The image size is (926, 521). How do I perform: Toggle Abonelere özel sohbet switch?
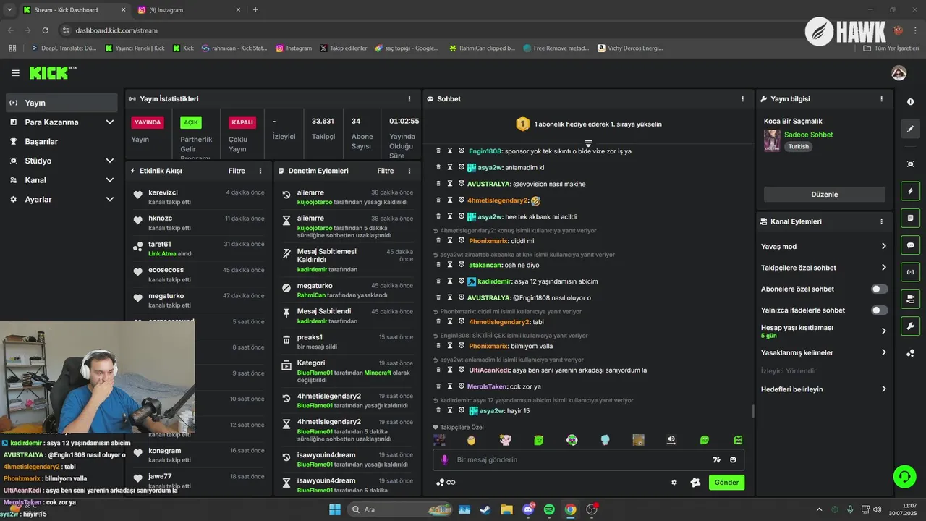(x=879, y=289)
